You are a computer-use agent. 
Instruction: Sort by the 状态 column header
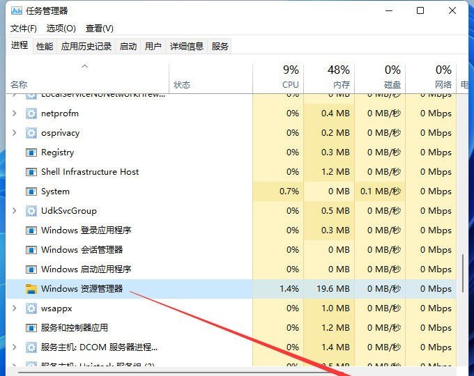pos(182,84)
